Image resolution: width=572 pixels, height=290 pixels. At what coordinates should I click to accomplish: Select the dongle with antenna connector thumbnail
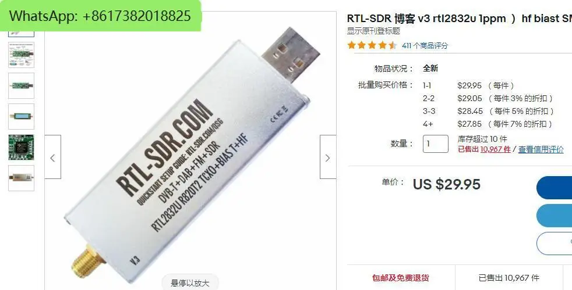tap(21, 178)
